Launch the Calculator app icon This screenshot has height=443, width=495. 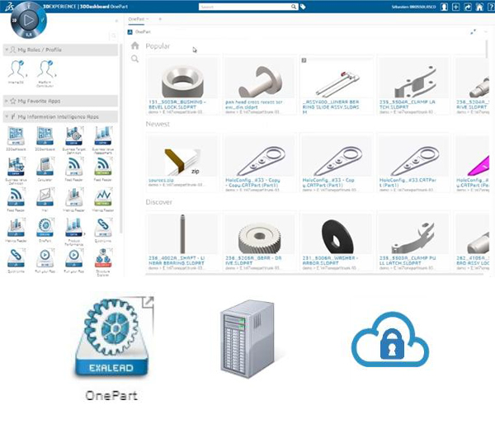(x=45, y=167)
